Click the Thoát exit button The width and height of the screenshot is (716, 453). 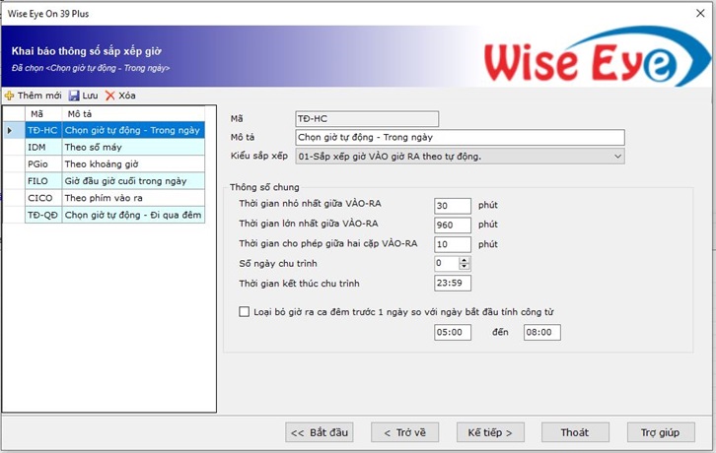coord(575,432)
